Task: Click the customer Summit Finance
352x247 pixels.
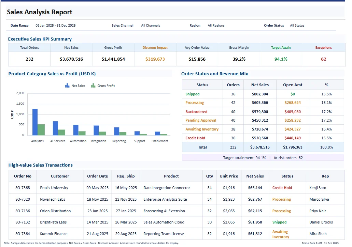Action: click(x=54, y=234)
